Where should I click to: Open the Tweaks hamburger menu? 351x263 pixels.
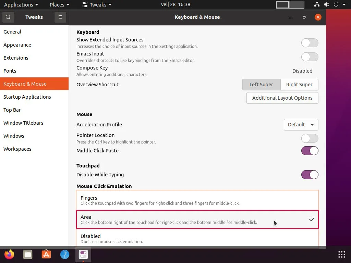60,17
